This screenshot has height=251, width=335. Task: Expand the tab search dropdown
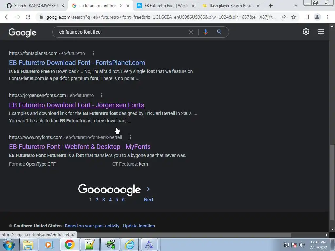296,6
